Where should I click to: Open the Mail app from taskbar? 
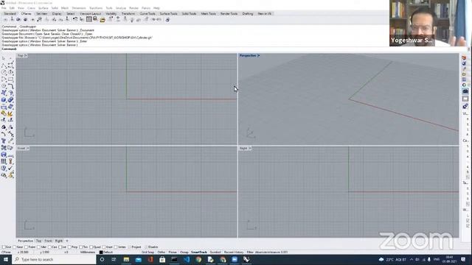(x=138, y=259)
